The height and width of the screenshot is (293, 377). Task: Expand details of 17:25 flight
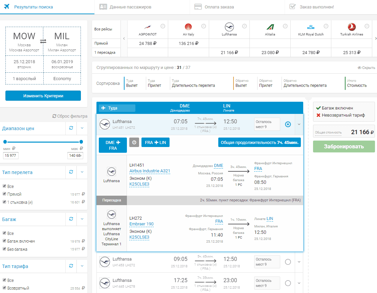(x=299, y=283)
